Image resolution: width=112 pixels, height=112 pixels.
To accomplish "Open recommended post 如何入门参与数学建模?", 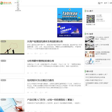I will tap(102, 46).
